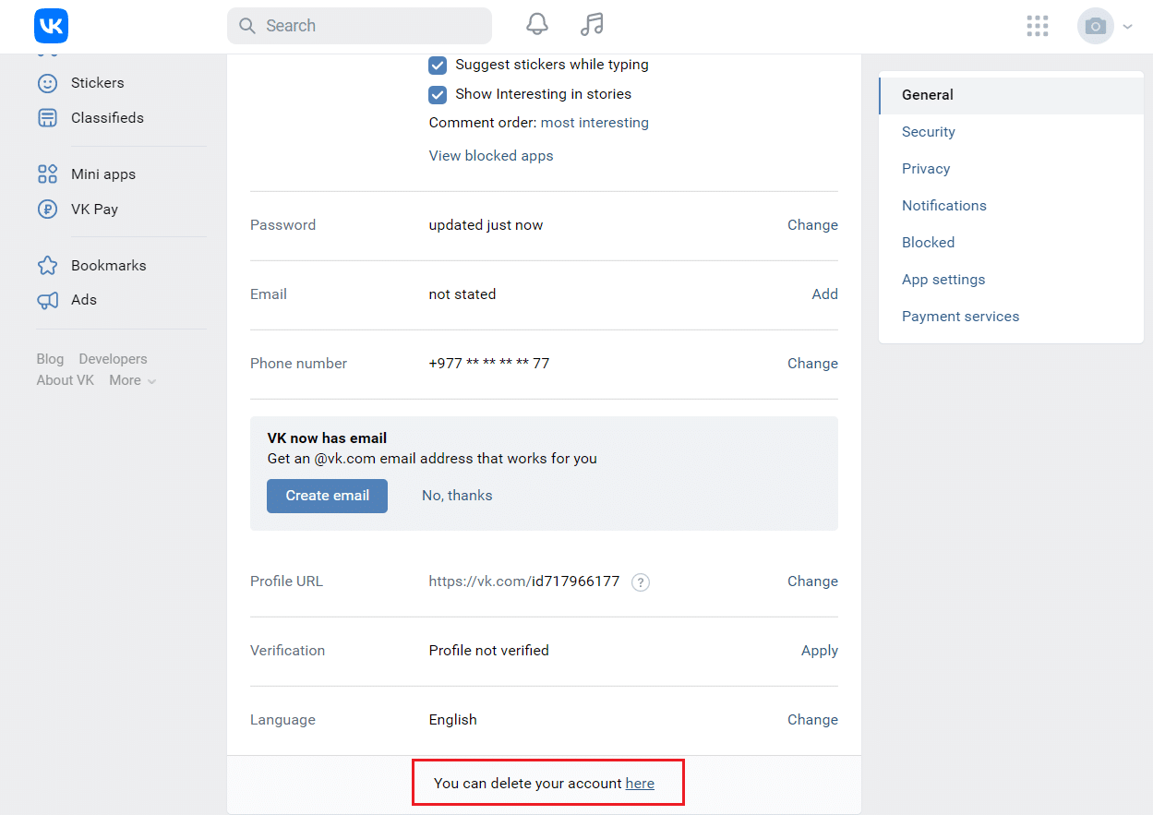
Task: Open the notifications bell
Action: point(537,25)
